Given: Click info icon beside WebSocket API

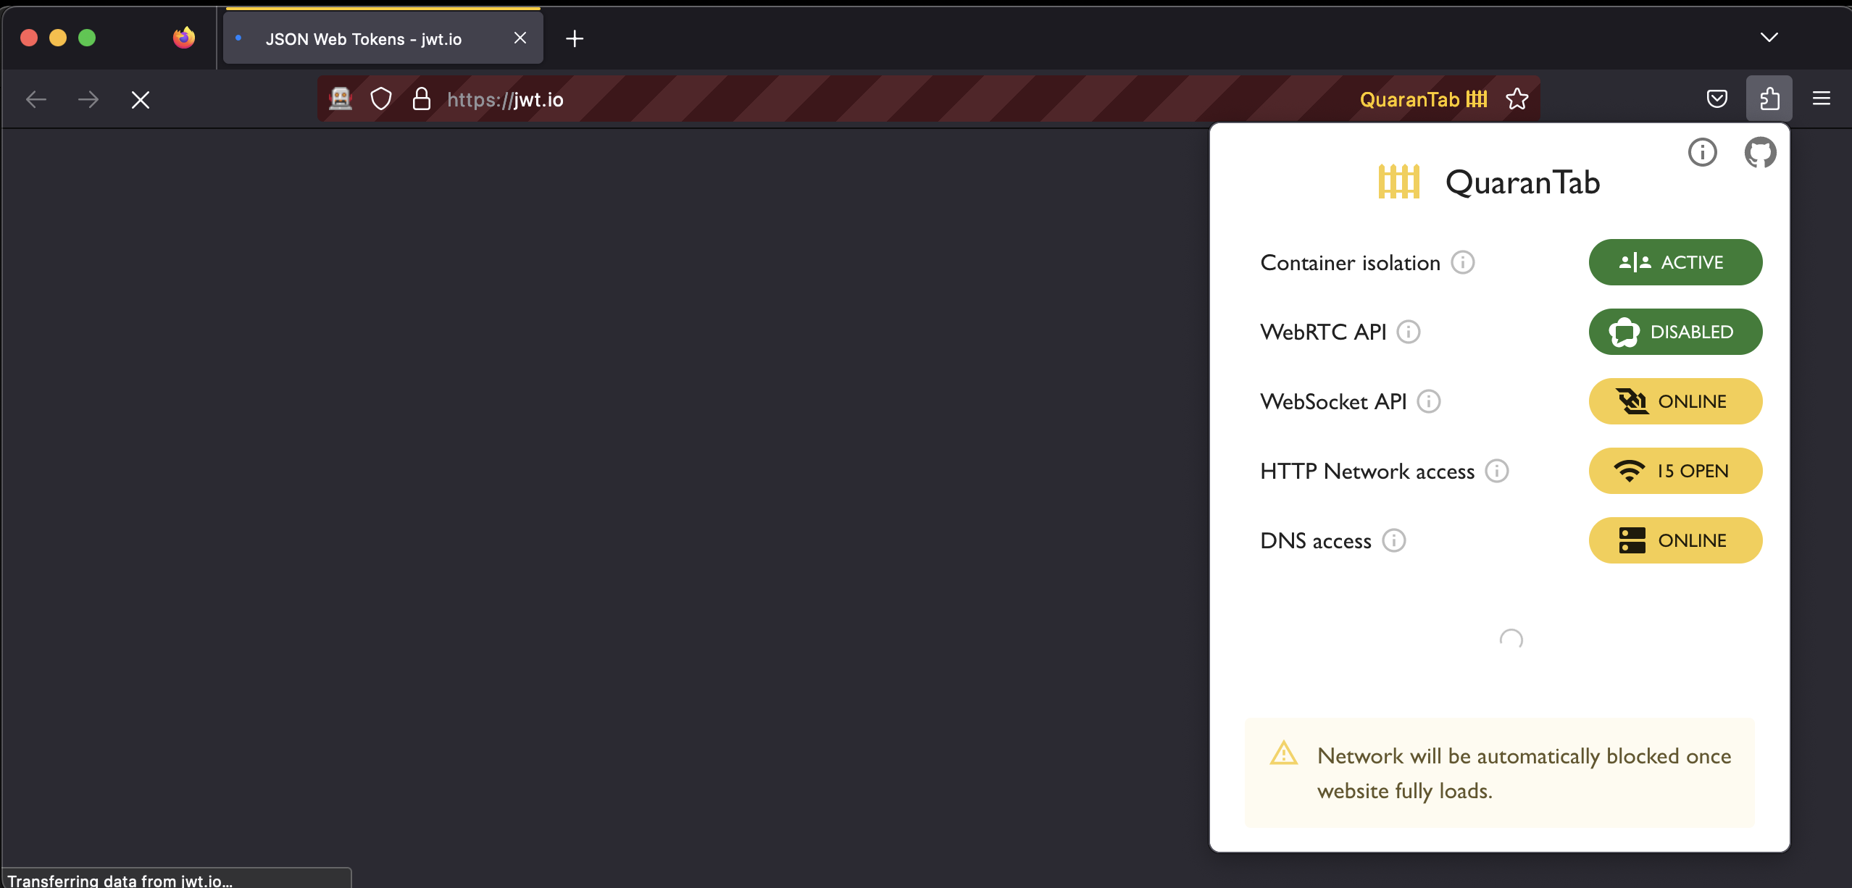Looking at the screenshot, I should coord(1428,401).
